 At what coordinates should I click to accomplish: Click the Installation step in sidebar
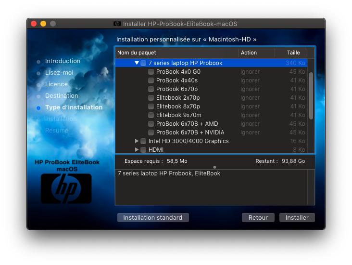(x=61, y=119)
